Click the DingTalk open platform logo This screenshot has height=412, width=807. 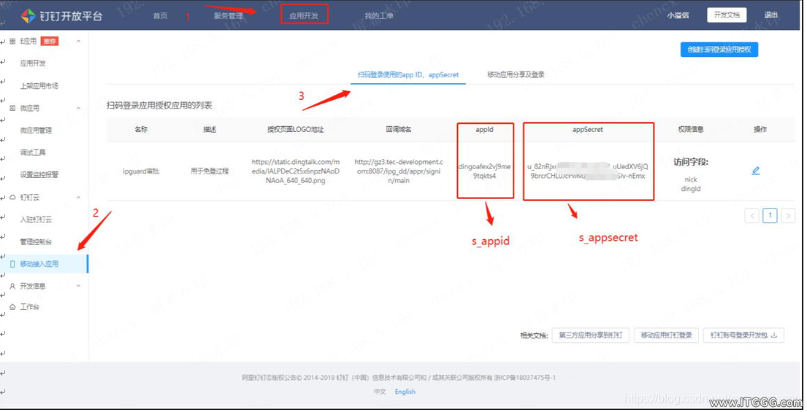coord(28,15)
